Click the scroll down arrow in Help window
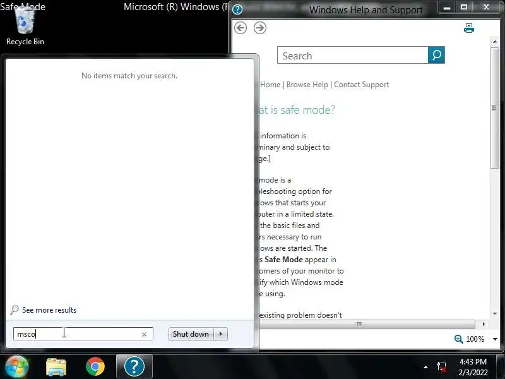This screenshot has width=505, height=379. 495,313
